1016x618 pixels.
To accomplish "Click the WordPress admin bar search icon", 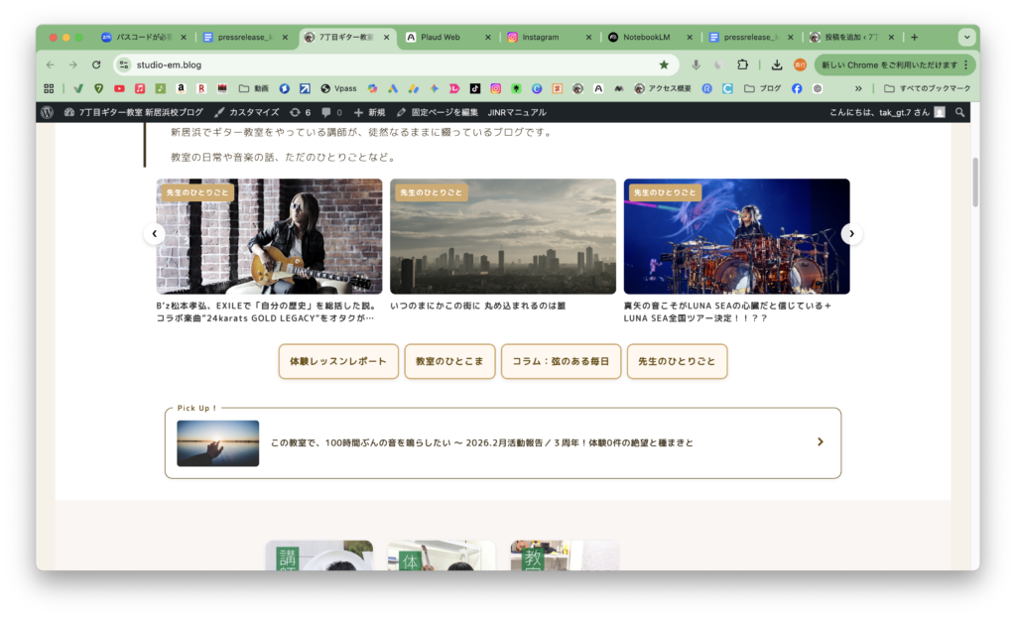I will 959,112.
